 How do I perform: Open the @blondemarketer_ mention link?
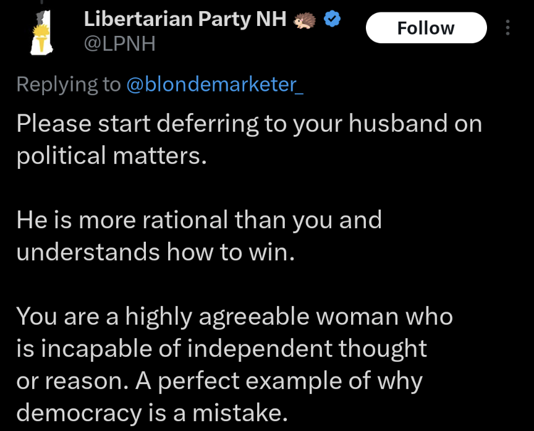click(x=214, y=85)
